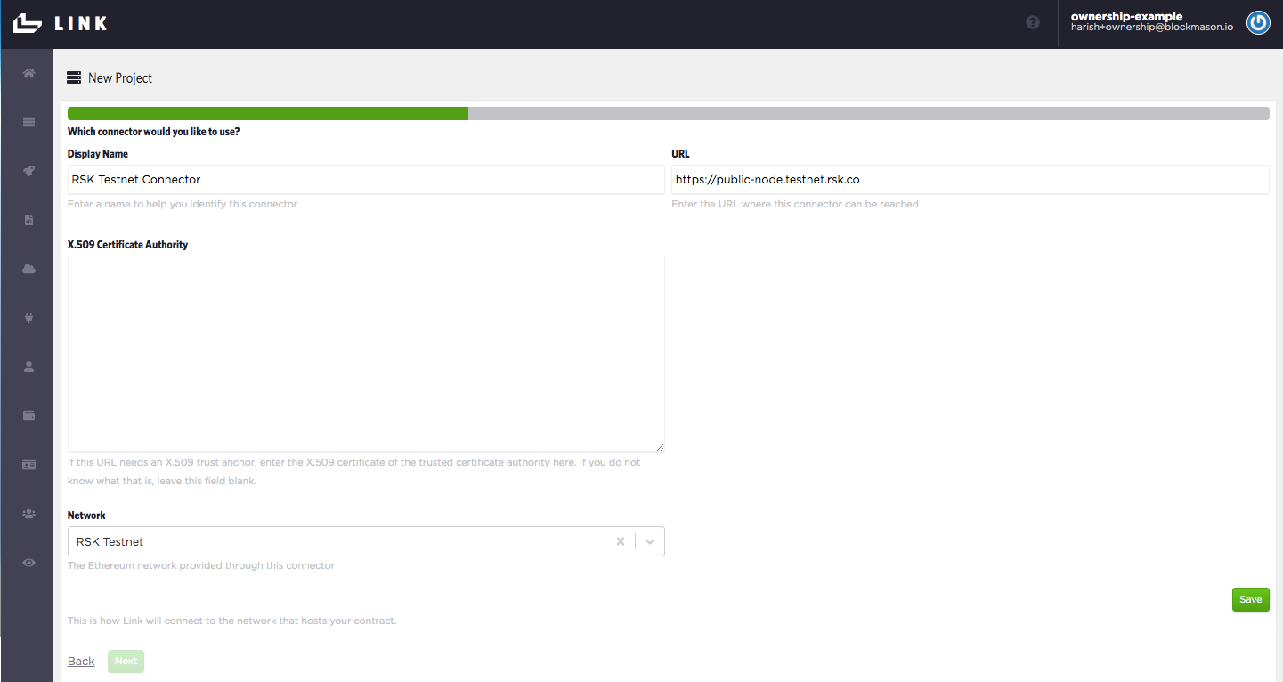The width and height of the screenshot is (1283, 682).
Task: Click the "Which connector would you like to use?" text
Action: point(153,132)
